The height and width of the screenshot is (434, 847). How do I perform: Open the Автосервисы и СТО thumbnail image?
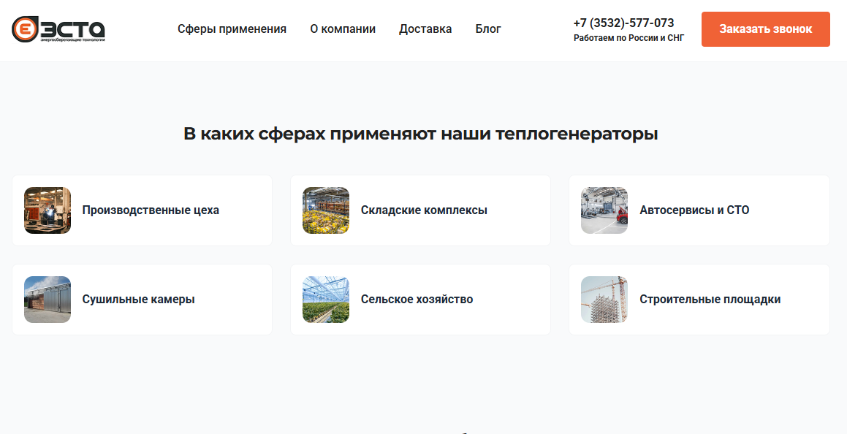coord(604,210)
